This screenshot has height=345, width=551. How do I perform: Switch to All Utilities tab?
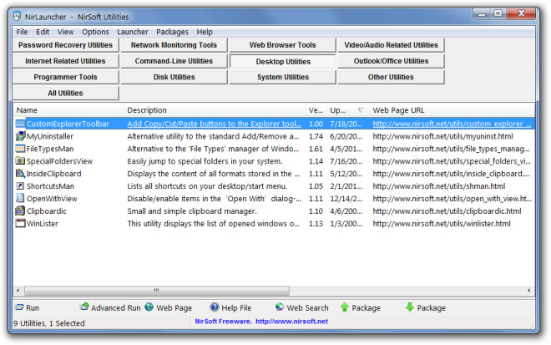tap(66, 94)
